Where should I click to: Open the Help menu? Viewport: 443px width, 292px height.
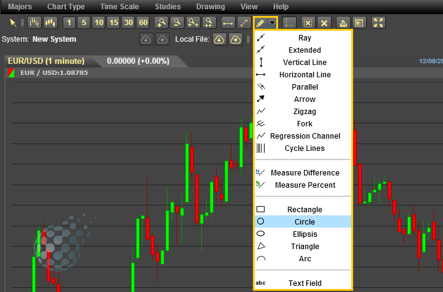[x=281, y=7]
